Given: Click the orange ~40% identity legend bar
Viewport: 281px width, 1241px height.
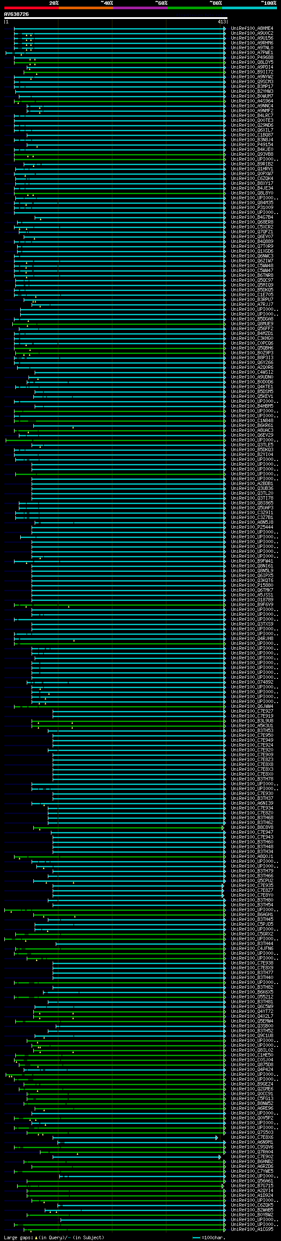Looking at the screenshot, I should pos(86,8).
